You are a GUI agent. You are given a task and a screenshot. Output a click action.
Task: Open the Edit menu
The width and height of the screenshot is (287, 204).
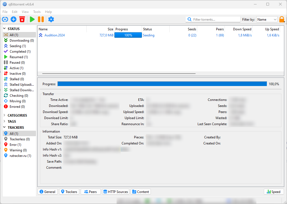15,12
